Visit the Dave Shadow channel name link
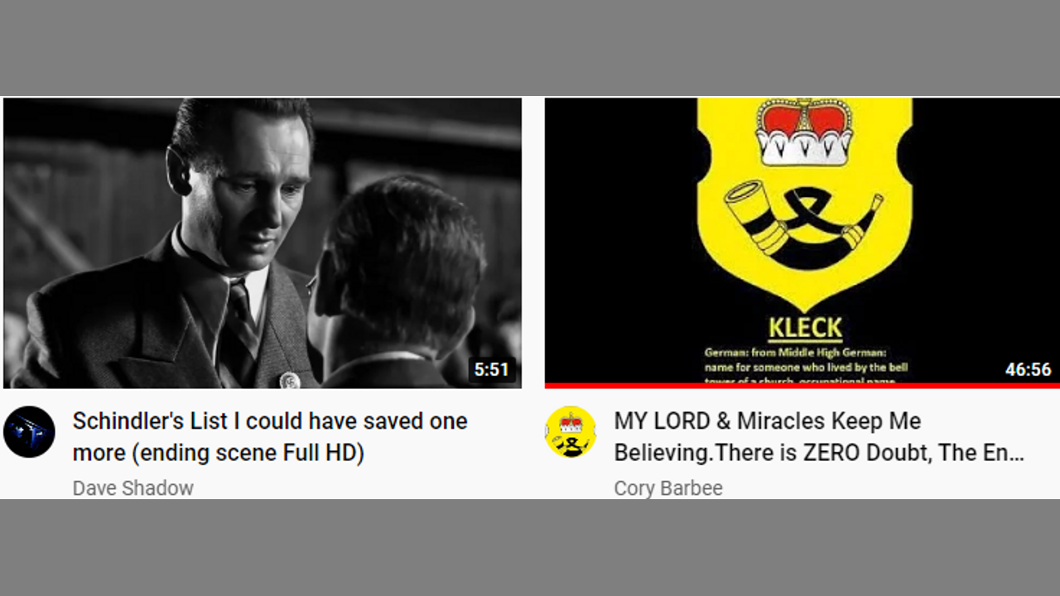The width and height of the screenshot is (1060, 596). [132, 488]
